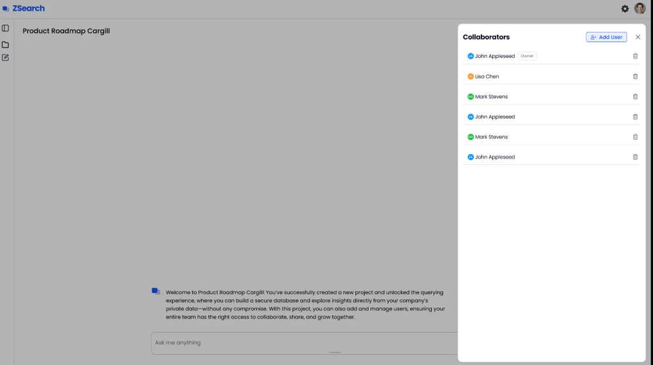Delete Mark Stevens in the fifth row
The image size is (653, 365).
pyautogui.click(x=635, y=137)
